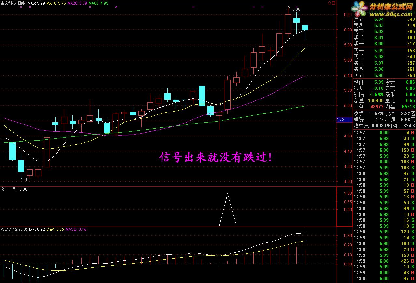Select the MA20: 5.39 indicator label
416x283 pixels.
pos(77,3)
